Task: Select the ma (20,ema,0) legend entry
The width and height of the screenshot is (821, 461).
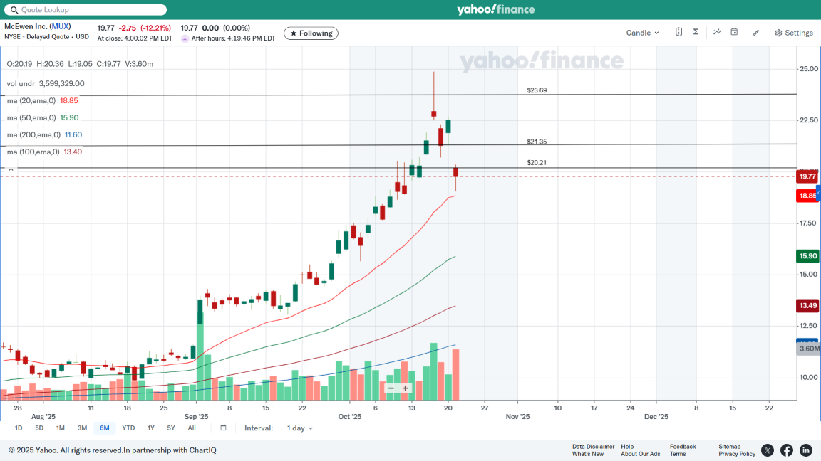Action: 43,100
